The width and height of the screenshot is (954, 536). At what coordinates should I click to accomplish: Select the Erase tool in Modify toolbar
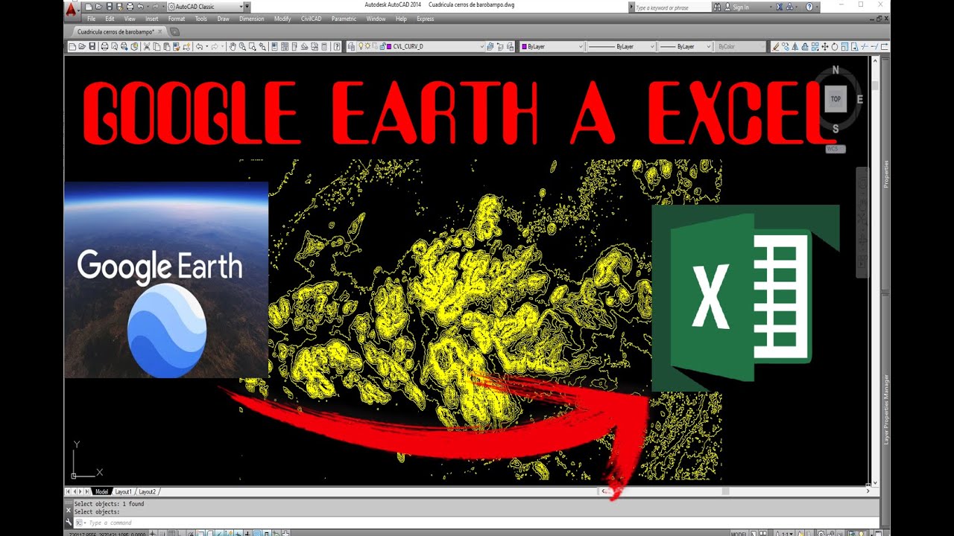[x=776, y=46]
